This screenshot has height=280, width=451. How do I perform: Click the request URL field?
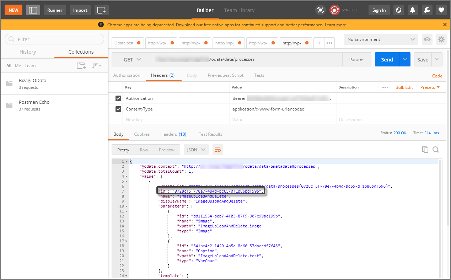(x=248, y=59)
